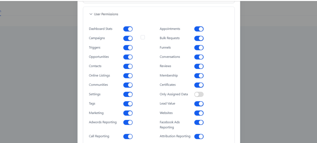Toggle the Communities permission

click(128, 85)
